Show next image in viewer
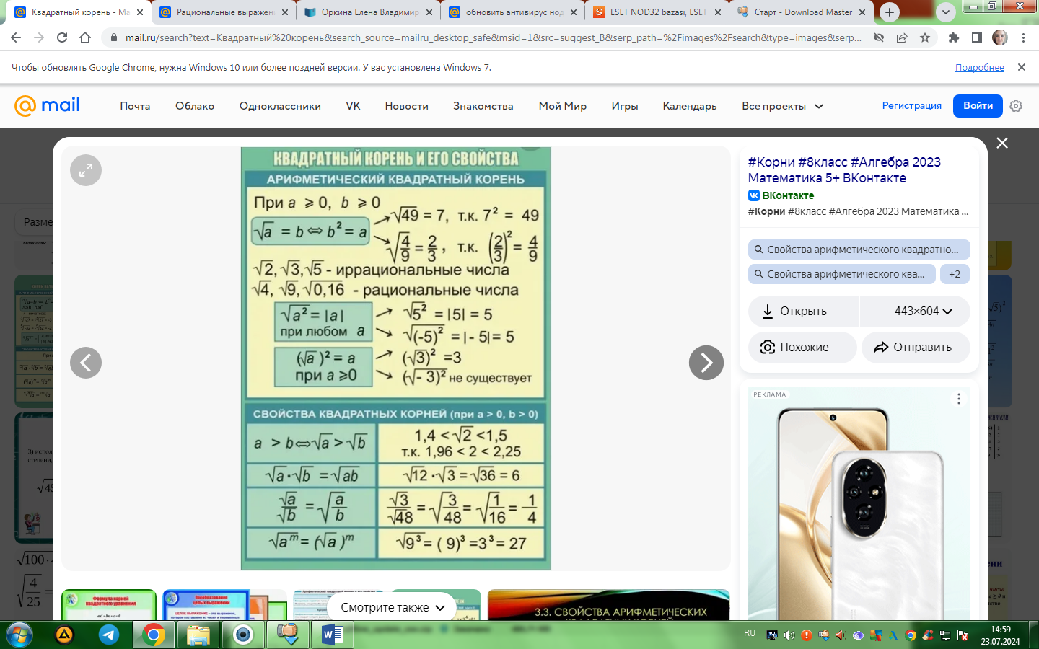 706,363
